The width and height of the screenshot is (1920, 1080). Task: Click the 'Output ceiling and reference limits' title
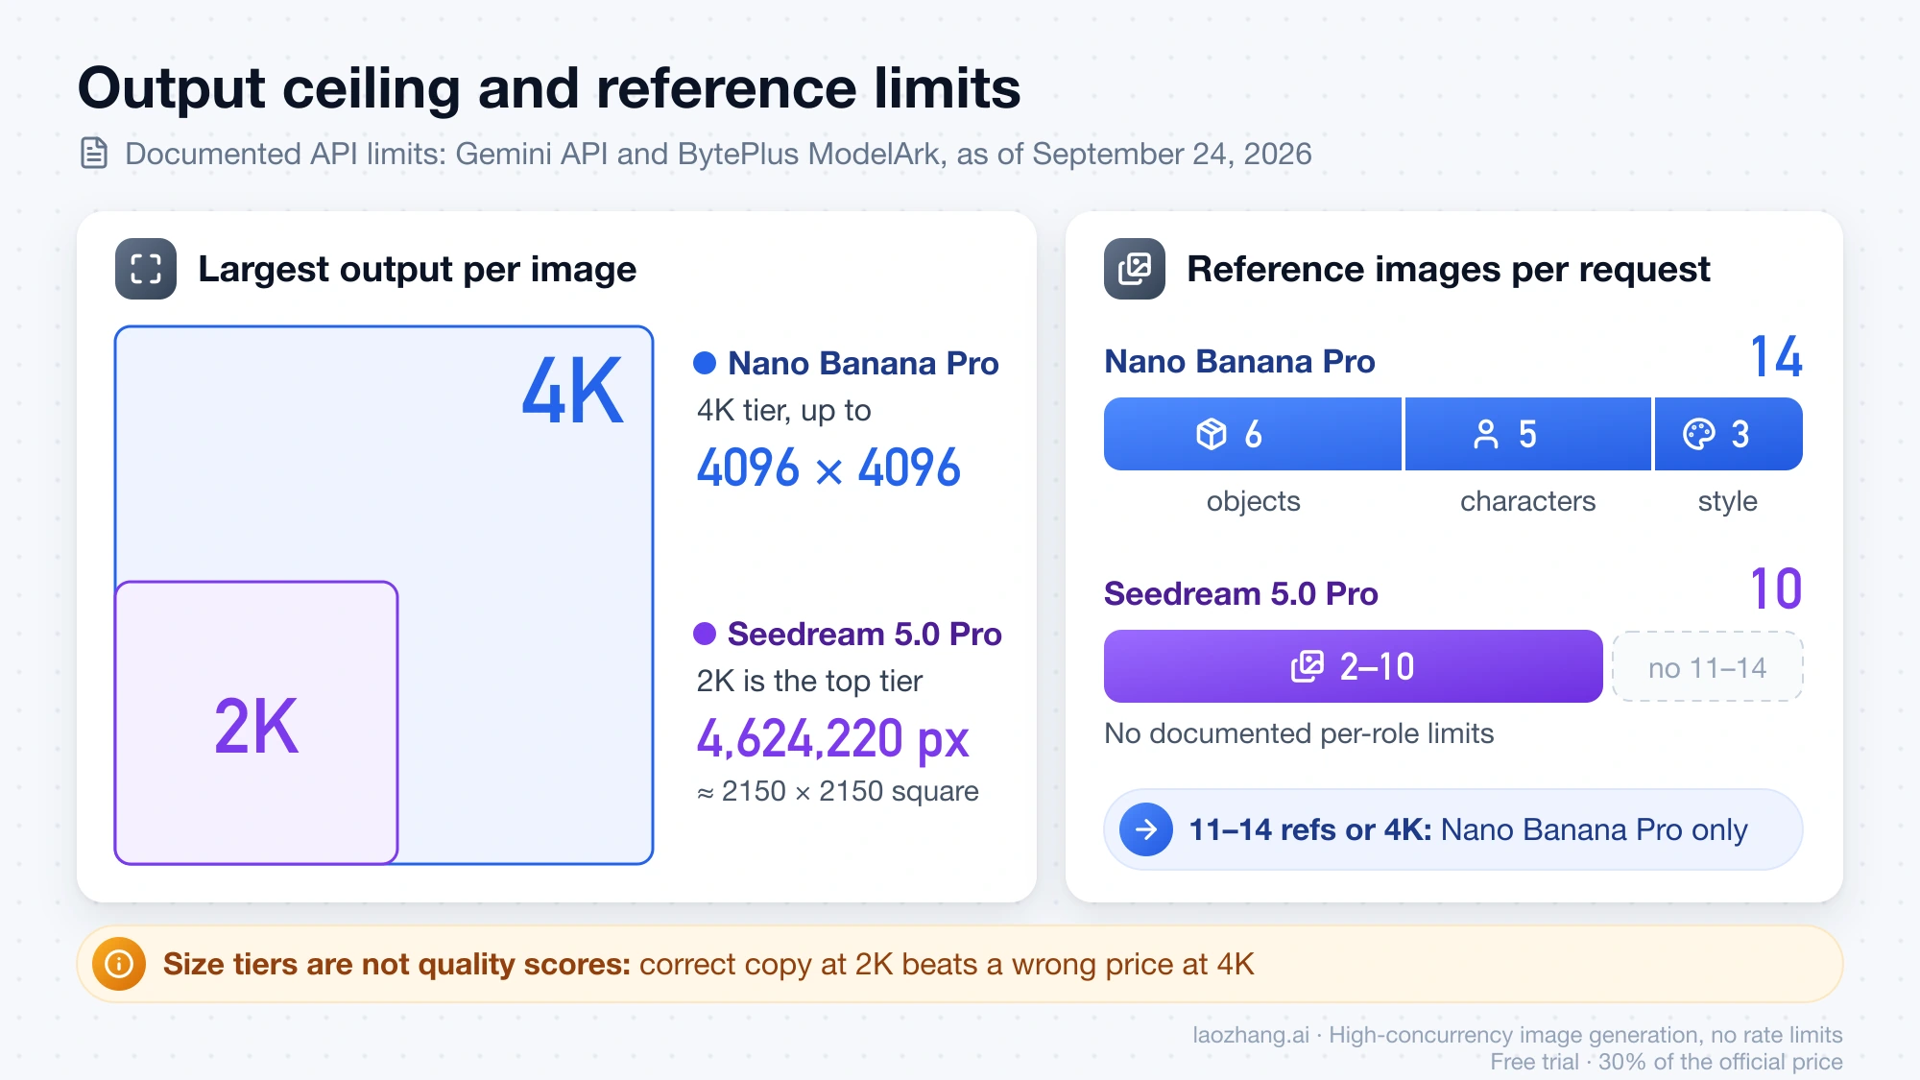pos(549,88)
